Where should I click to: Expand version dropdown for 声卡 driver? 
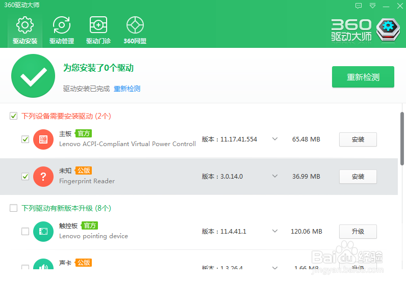275,268
